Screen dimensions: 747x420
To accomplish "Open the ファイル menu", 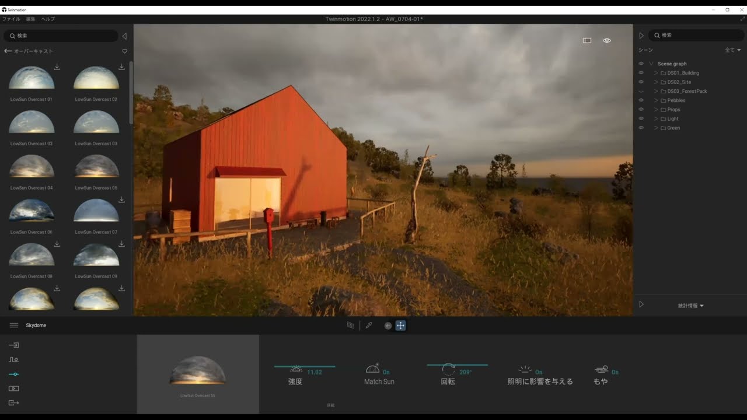I will point(11,19).
